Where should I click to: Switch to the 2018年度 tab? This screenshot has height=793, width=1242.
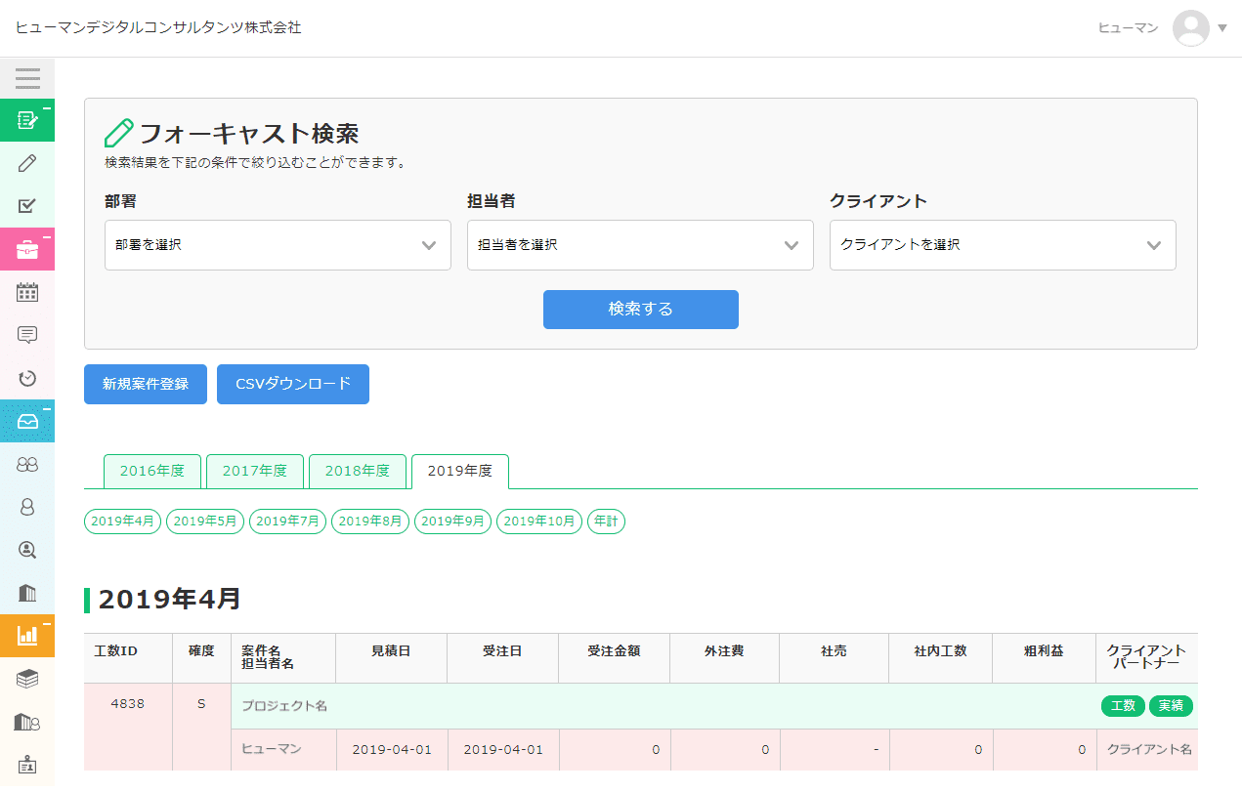click(x=358, y=471)
